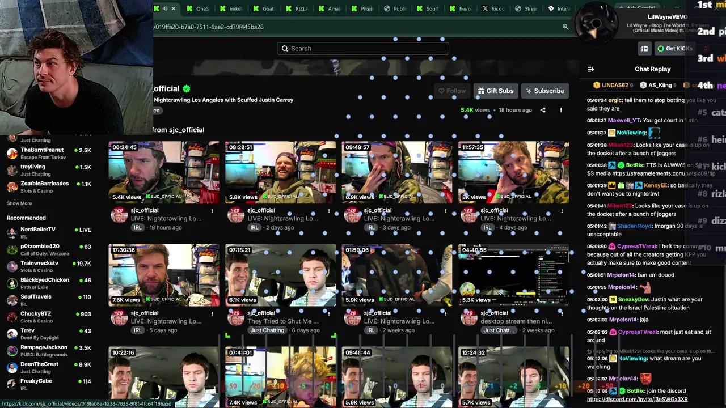Open options menu for the 5 days ago video
Image resolution: width=726 pixels, height=408 pixels.
point(212,313)
